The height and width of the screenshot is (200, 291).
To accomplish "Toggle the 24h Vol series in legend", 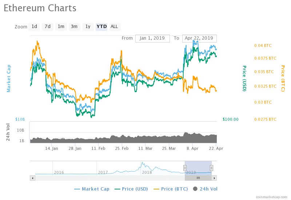I will click(205, 189).
